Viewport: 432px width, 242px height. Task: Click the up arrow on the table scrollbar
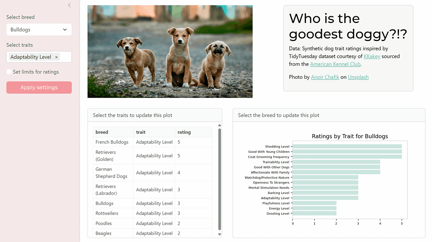pos(219,125)
